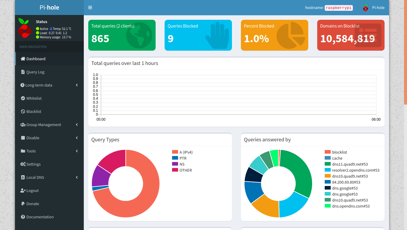Click the hand icon in Queries Blocked card
Screen dimensions: 407x230
(x=217, y=35)
